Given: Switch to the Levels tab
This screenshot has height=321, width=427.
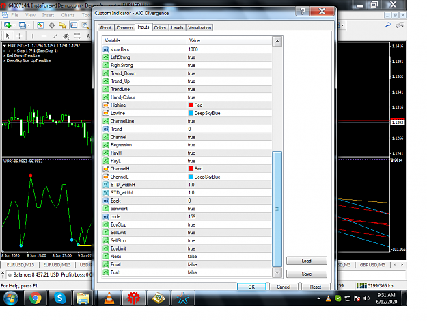Looking at the screenshot, I should click(x=177, y=27).
